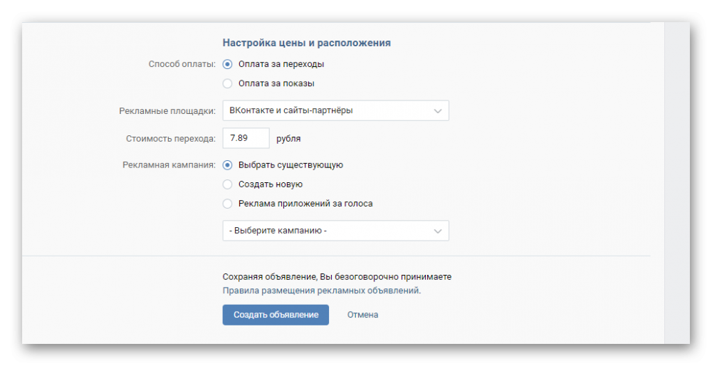Click the 'Стоимость перехода:' label
The width and height of the screenshot is (712, 366).
tap(171, 139)
